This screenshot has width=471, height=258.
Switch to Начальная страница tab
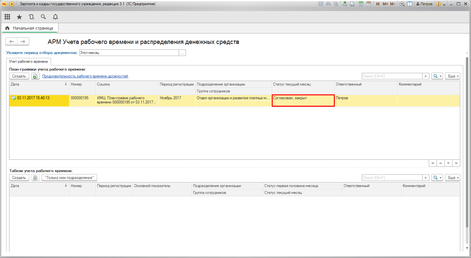(30, 28)
